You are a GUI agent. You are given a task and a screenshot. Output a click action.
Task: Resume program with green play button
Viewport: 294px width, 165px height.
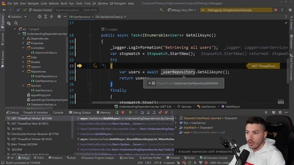coord(130,112)
